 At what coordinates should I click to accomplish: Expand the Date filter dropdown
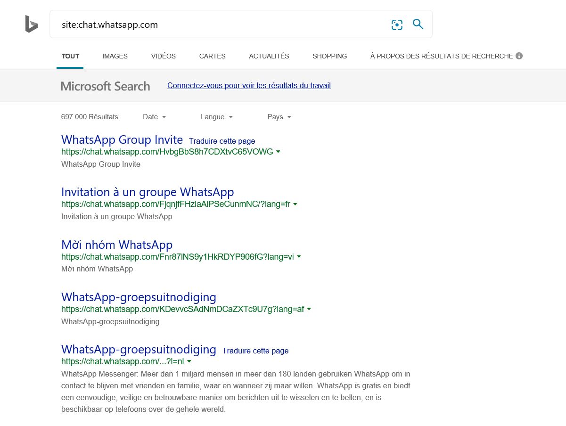click(x=155, y=117)
